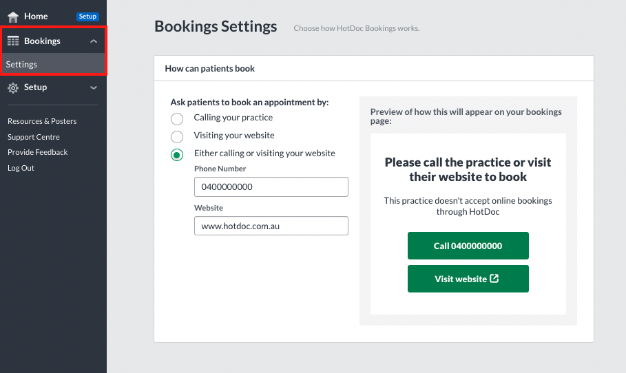Click the Visit website button
The height and width of the screenshot is (373, 626).
pyautogui.click(x=468, y=279)
